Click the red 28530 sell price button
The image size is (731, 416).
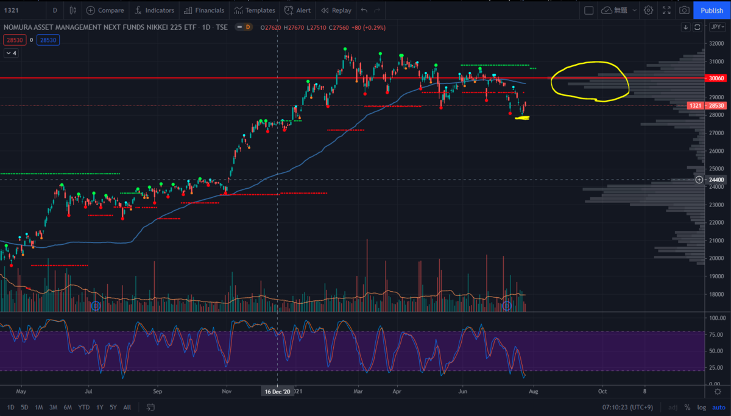pos(13,40)
